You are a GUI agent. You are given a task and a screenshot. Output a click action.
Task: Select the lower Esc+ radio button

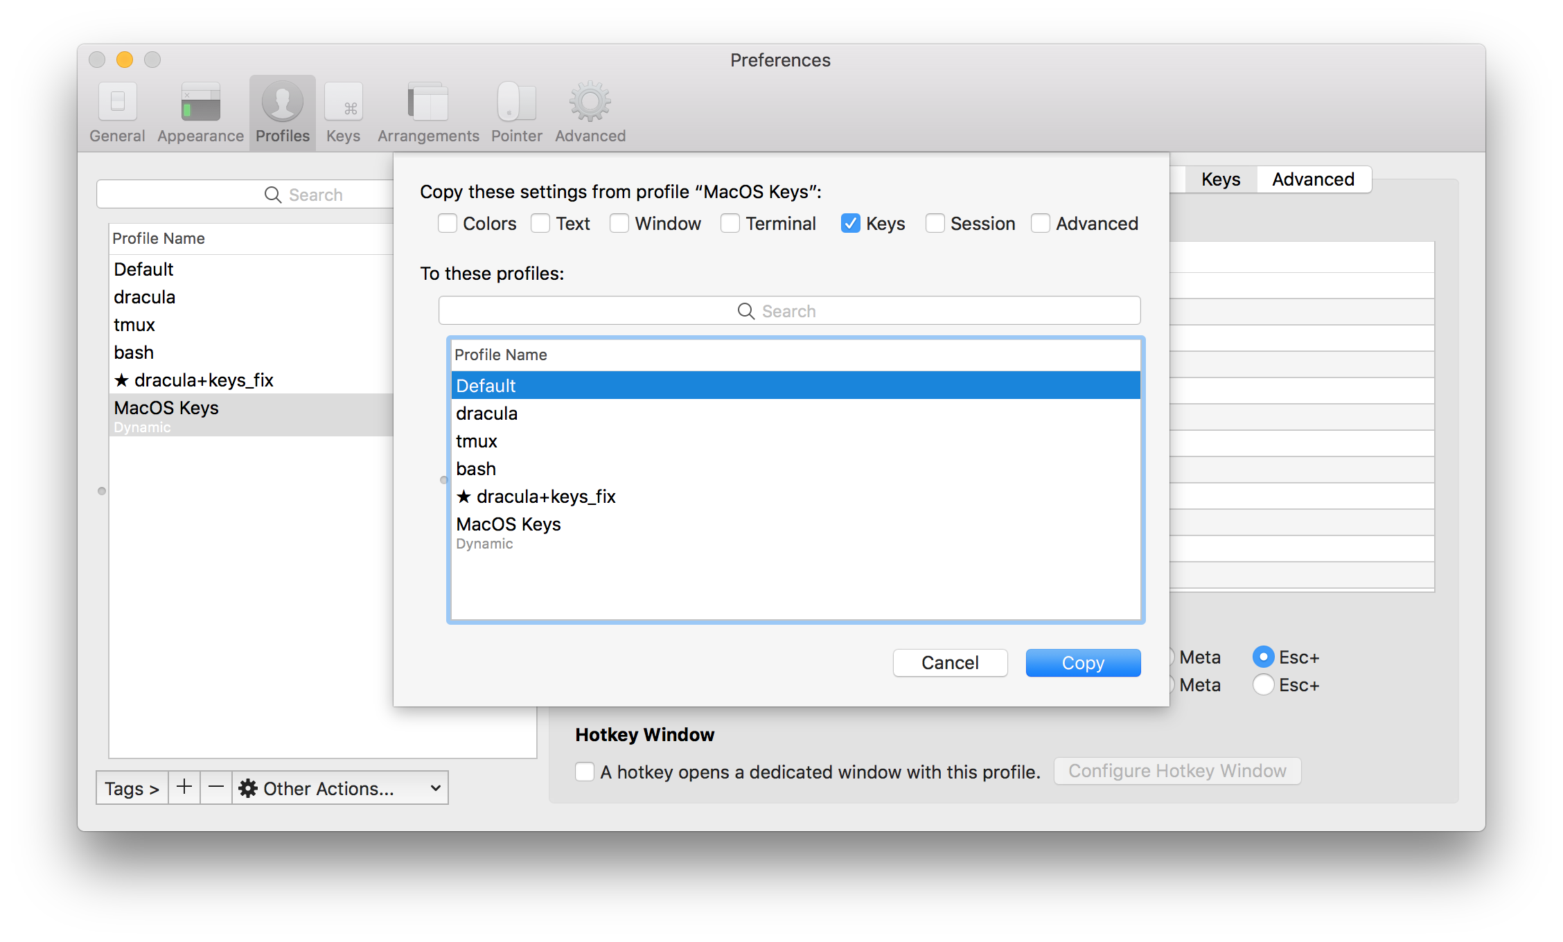click(x=1264, y=685)
